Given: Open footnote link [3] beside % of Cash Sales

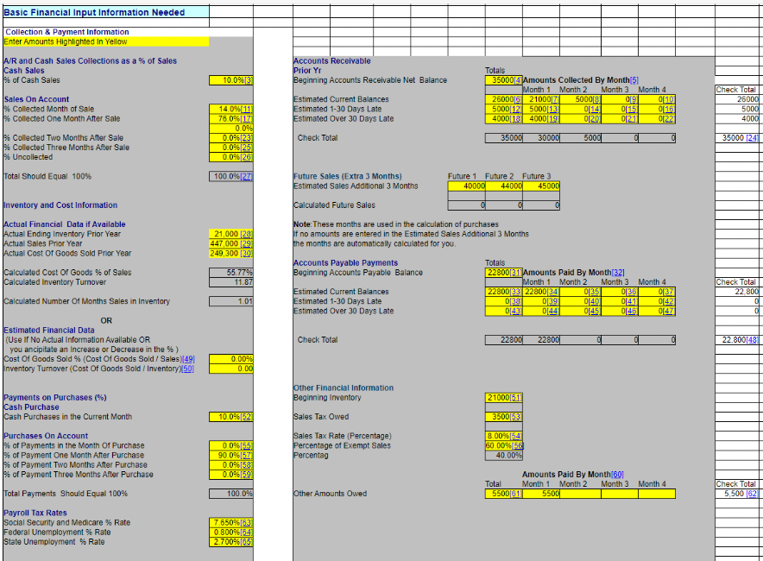Looking at the screenshot, I should tap(249, 80).
